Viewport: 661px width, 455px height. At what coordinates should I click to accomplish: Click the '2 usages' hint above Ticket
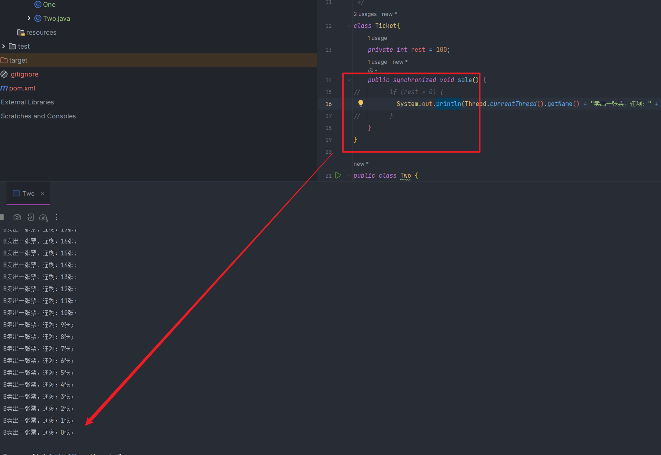(x=365, y=14)
